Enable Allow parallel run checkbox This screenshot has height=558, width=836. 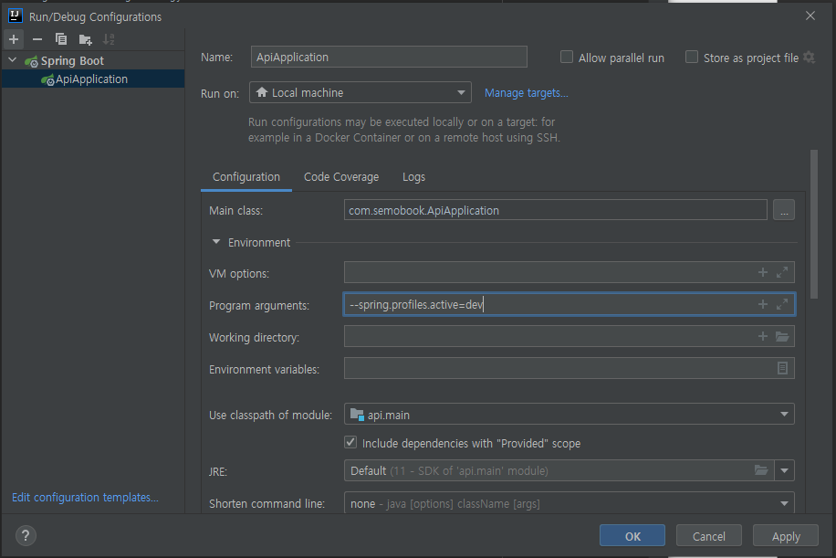[x=567, y=58]
